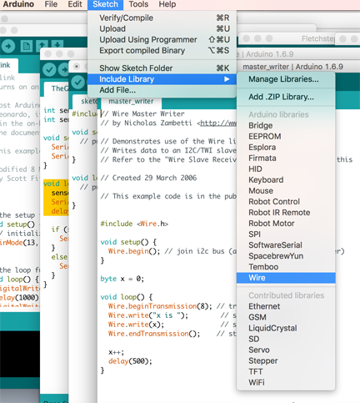The image size is (360, 403).
Task: Click the delay(500); line
Action: point(130,361)
